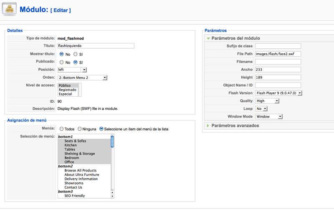Click the File Path input field
The height and width of the screenshot is (212, 334).
[278, 54]
